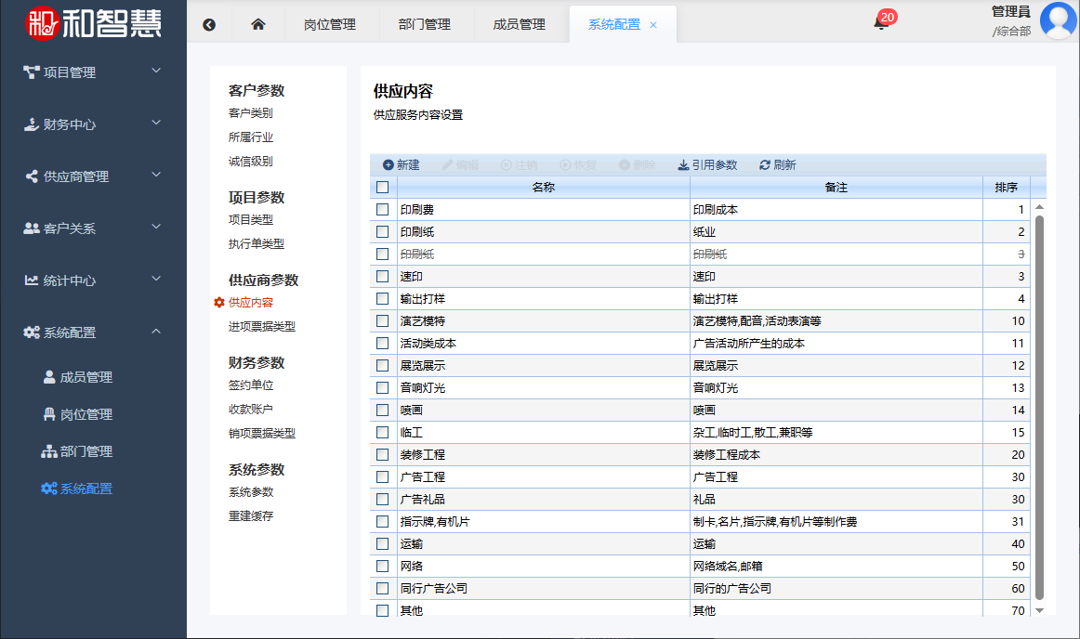The height and width of the screenshot is (639, 1080).
Task: Open 收款账户 settings link
Action: tap(251, 409)
